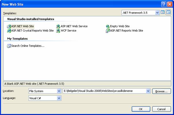
Task: Open the Language Visual C# dropdown
Action: (59, 98)
